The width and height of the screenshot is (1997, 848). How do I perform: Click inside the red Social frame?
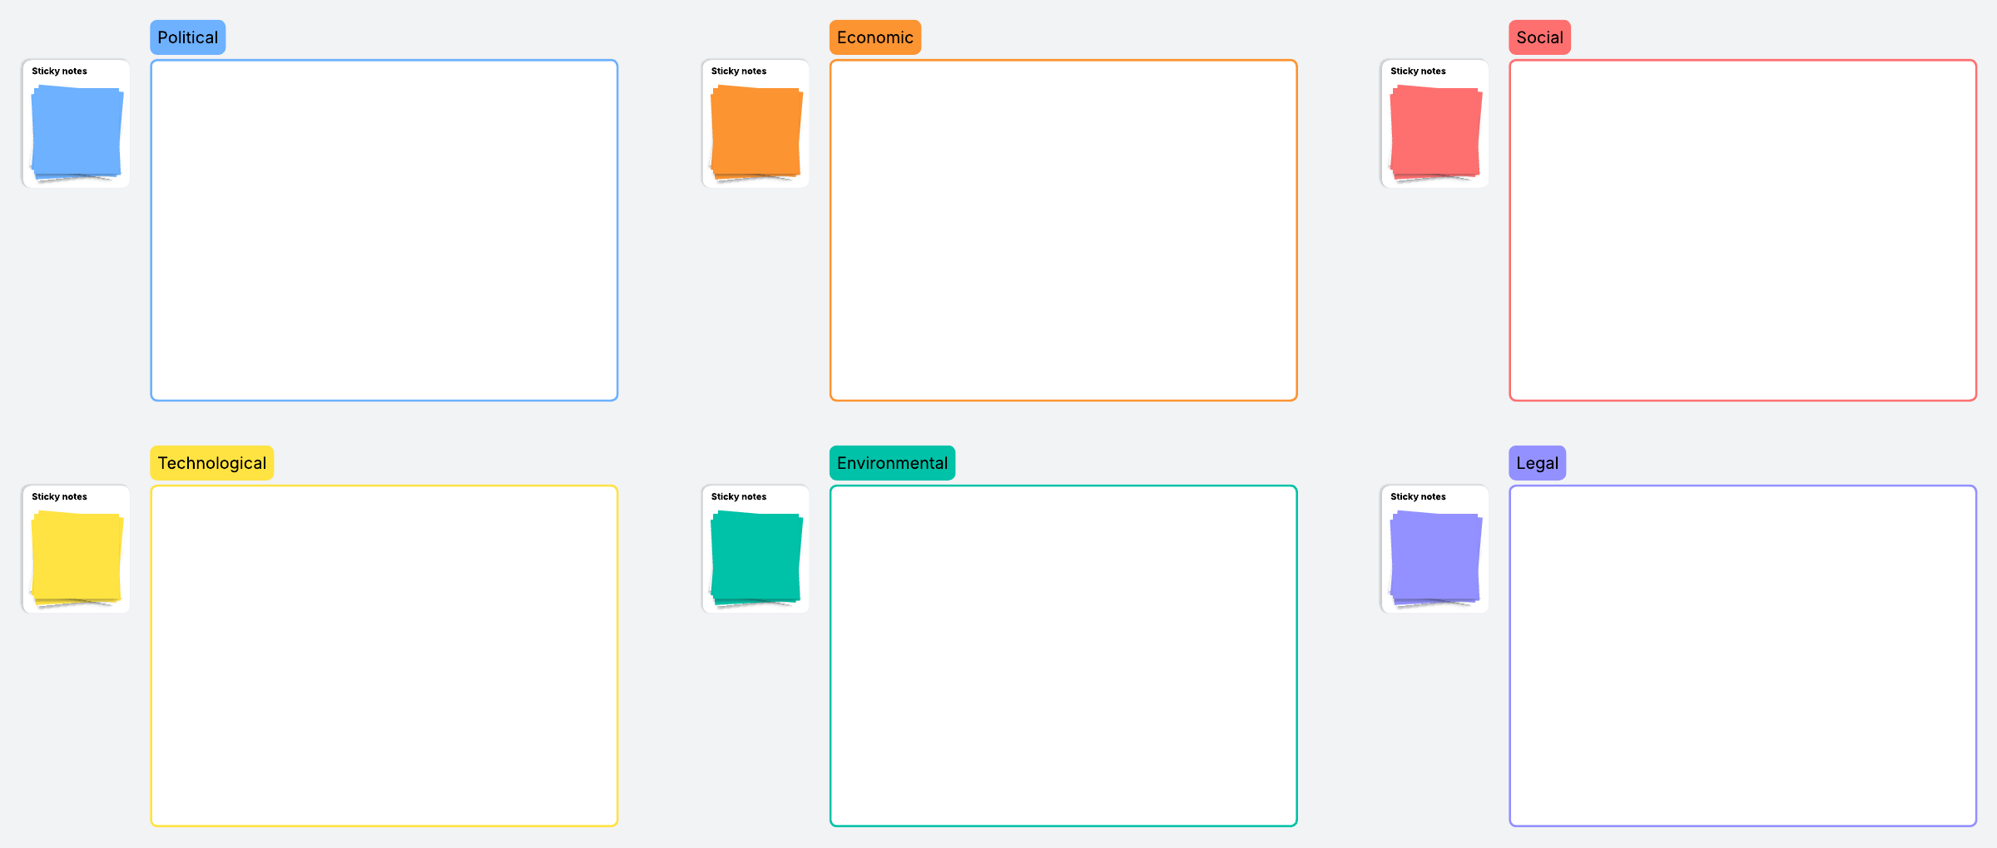[x=1743, y=230]
